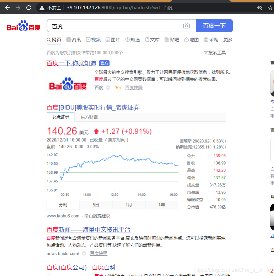Switch to the 采购 tab
Screen dimensions: 274x276
211,40
